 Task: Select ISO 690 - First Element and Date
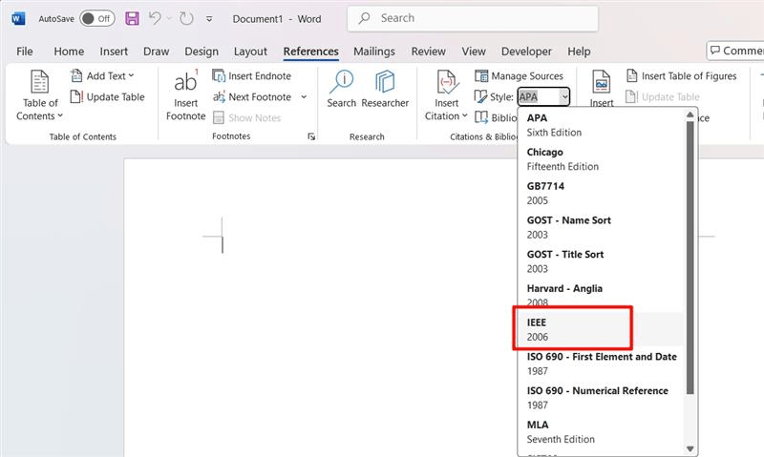click(x=601, y=364)
